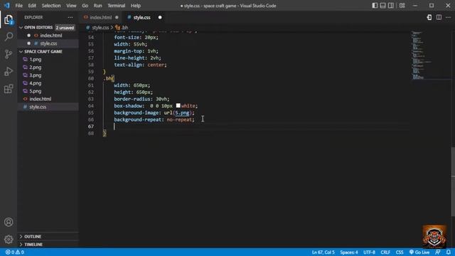This screenshot has height=256, width=455.
Task: Select style.css in Open Editors
Action: 48,43
